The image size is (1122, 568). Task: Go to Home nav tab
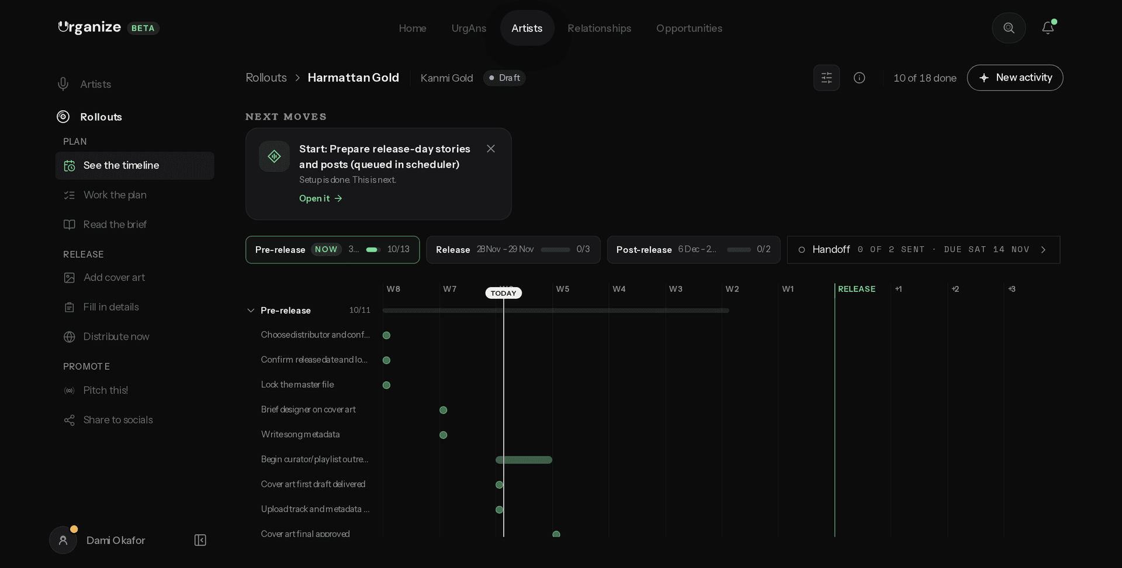coord(413,28)
